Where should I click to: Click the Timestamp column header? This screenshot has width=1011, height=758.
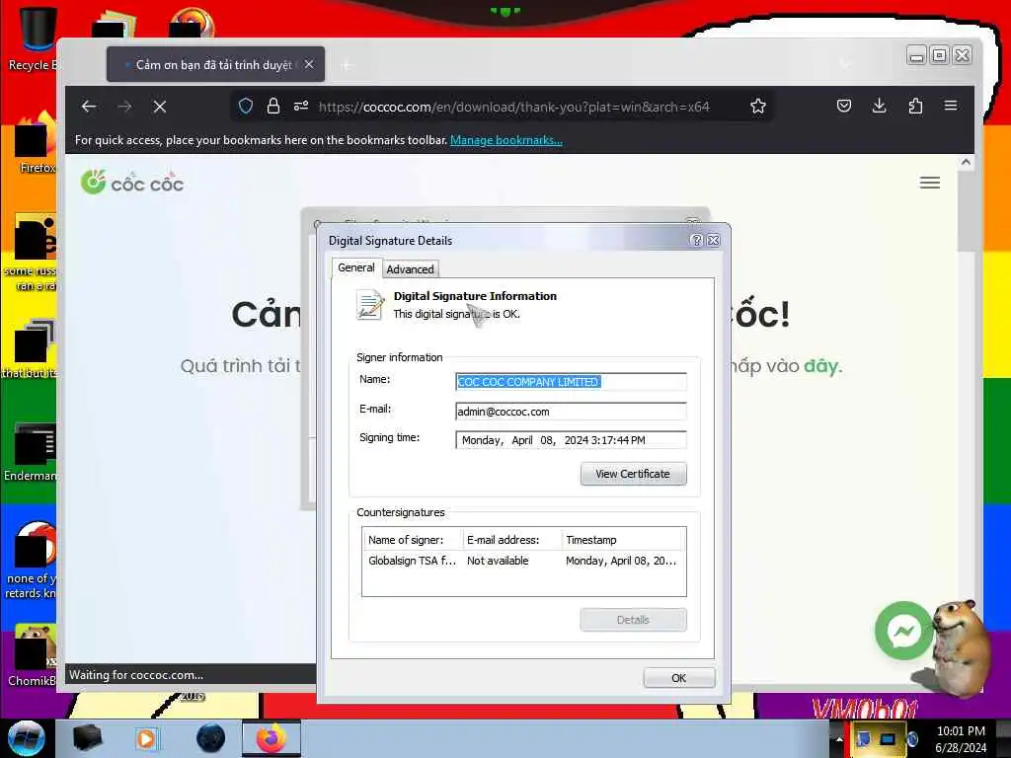point(624,540)
